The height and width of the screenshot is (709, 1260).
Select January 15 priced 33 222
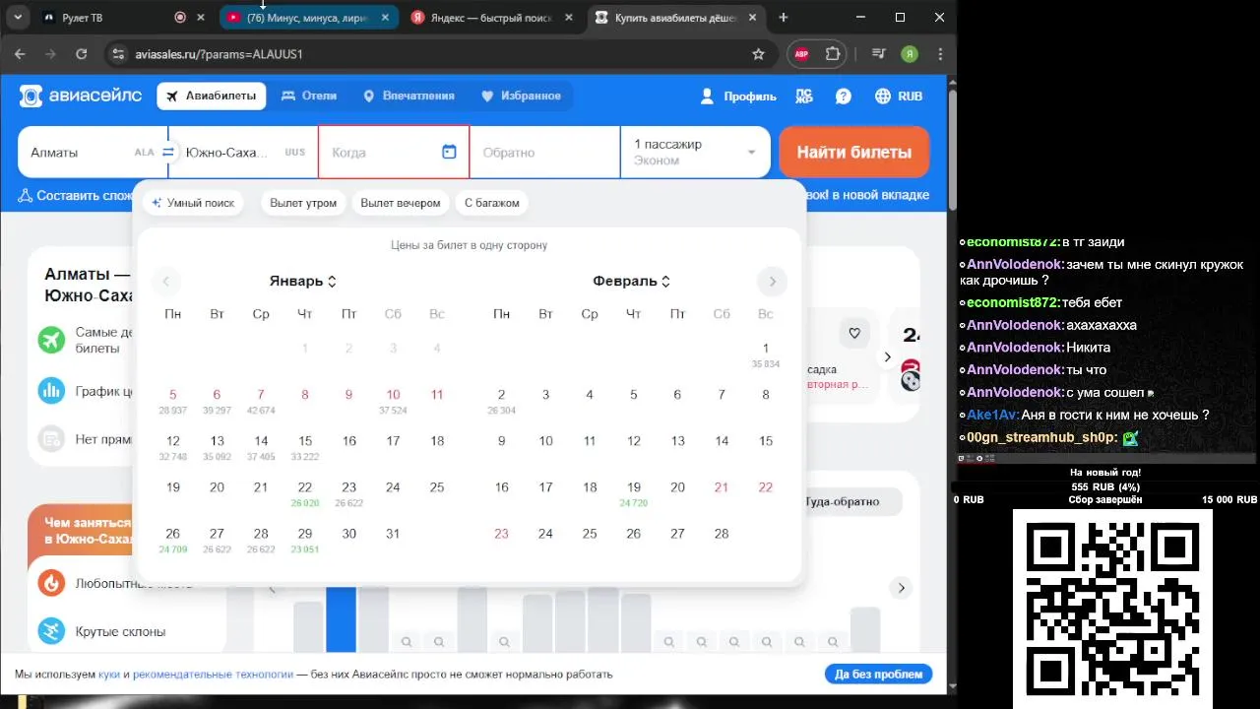point(305,447)
